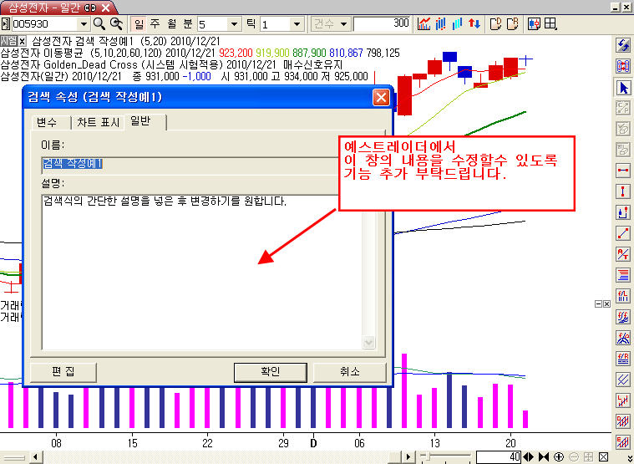Click the line chart type icon
Viewport: 634px width, 464px height.
coord(424,23)
